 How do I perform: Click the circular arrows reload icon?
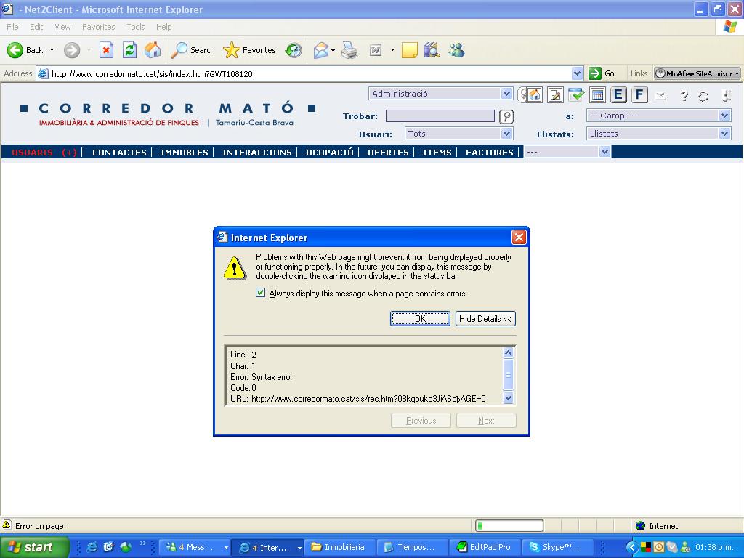703,97
